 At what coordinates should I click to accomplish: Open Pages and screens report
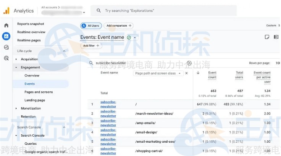click(x=39, y=92)
